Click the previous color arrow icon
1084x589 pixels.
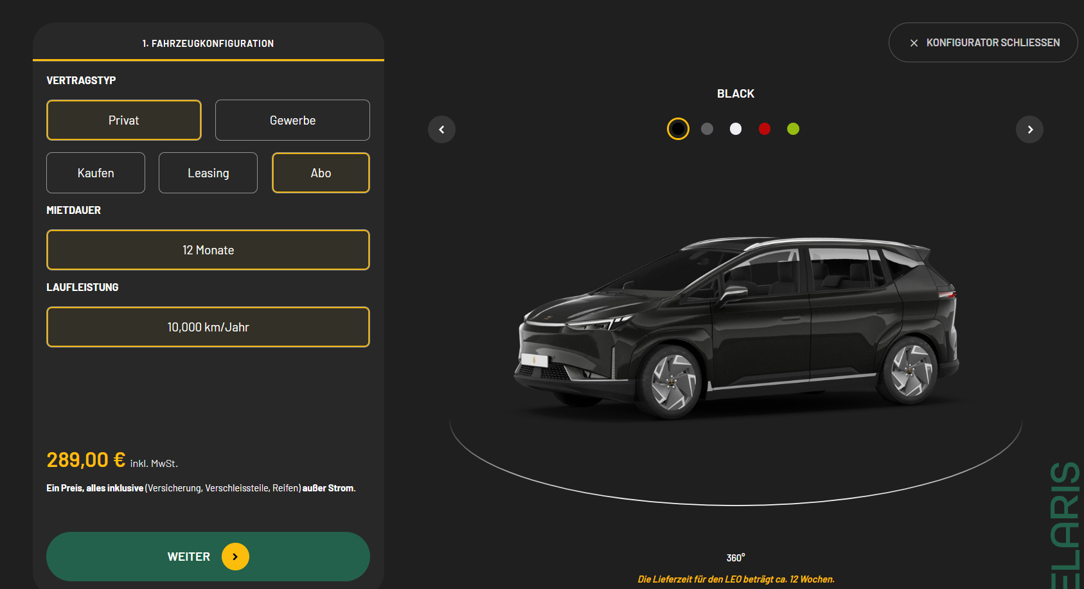click(x=441, y=130)
